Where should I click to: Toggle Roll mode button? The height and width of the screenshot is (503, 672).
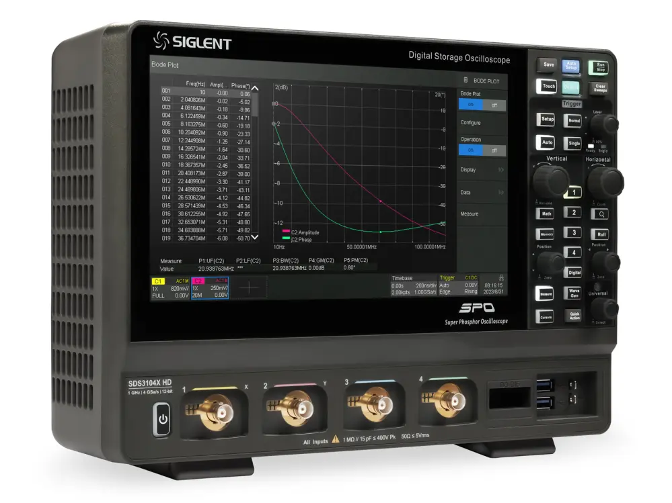point(601,234)
